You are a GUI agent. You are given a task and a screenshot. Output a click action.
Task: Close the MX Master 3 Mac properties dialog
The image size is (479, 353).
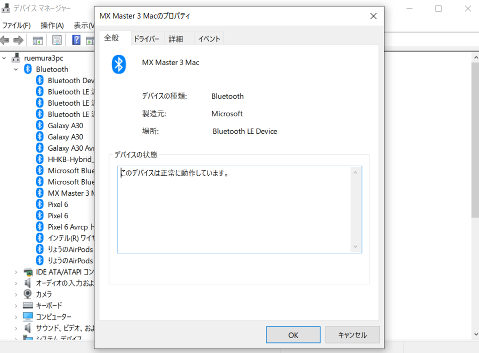(373, 16)
